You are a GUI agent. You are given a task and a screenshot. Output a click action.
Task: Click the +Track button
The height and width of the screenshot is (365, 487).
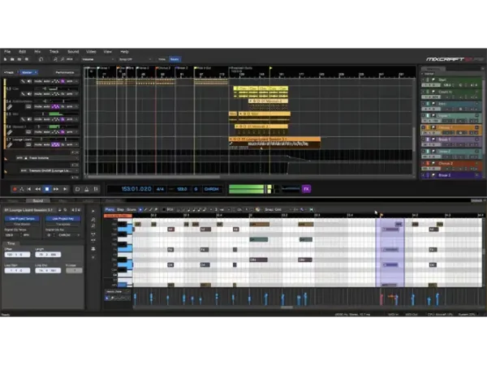pyautogui.click(x=9, y=72)
